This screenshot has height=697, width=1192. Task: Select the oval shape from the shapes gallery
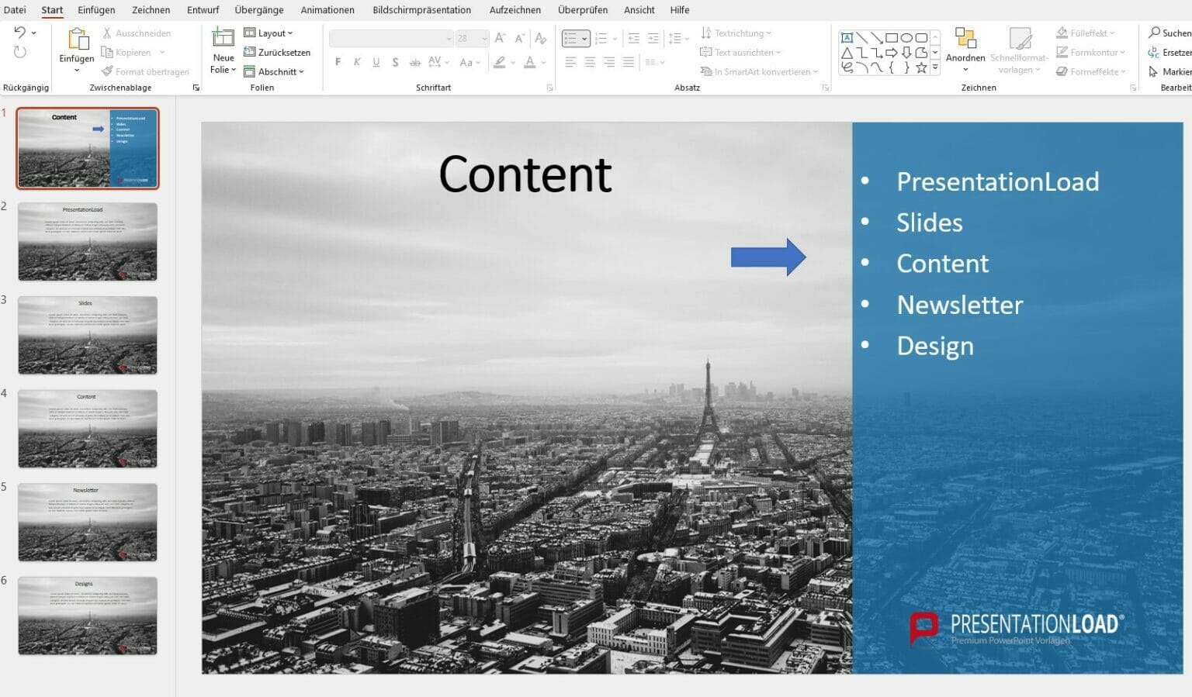click(906, 37)
